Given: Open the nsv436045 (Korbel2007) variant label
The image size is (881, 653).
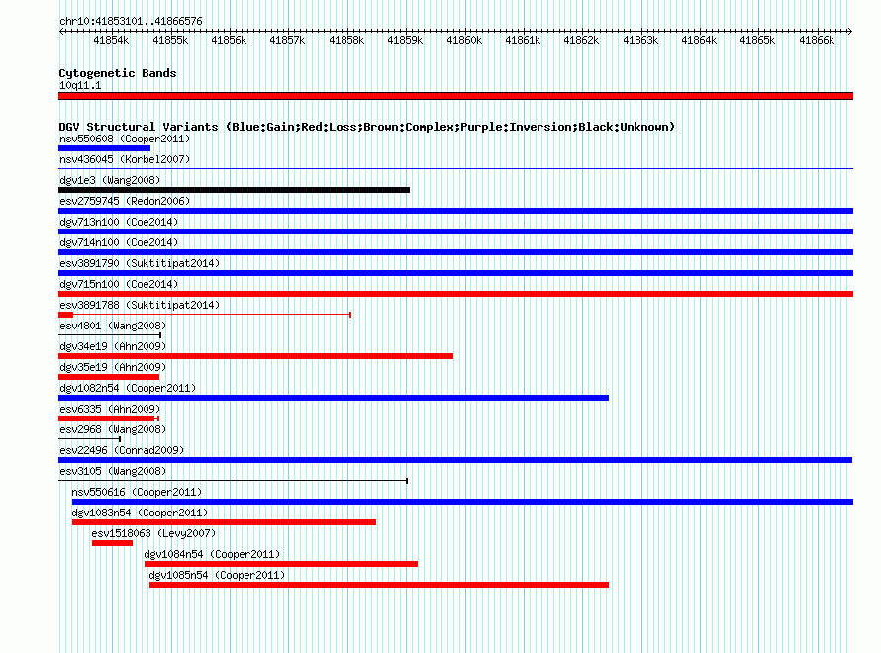Looking at the screenshot, I should [125, 159].
